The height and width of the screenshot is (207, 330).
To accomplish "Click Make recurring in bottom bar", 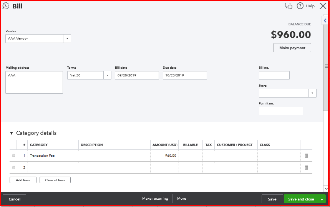I will [x=155, y=199].
